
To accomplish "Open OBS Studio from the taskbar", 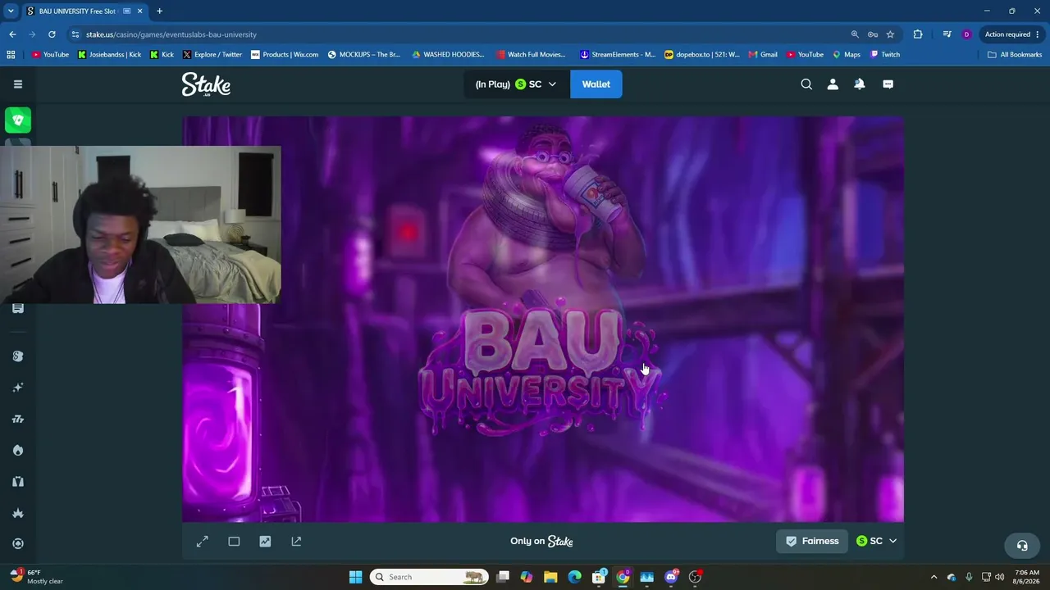I will (x=695, y=577).
